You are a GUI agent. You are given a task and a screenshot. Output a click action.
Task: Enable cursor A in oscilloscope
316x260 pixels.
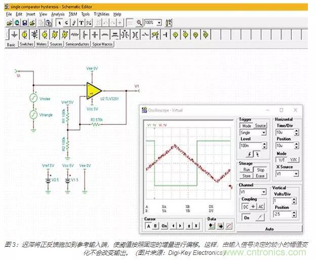[149, 225]
